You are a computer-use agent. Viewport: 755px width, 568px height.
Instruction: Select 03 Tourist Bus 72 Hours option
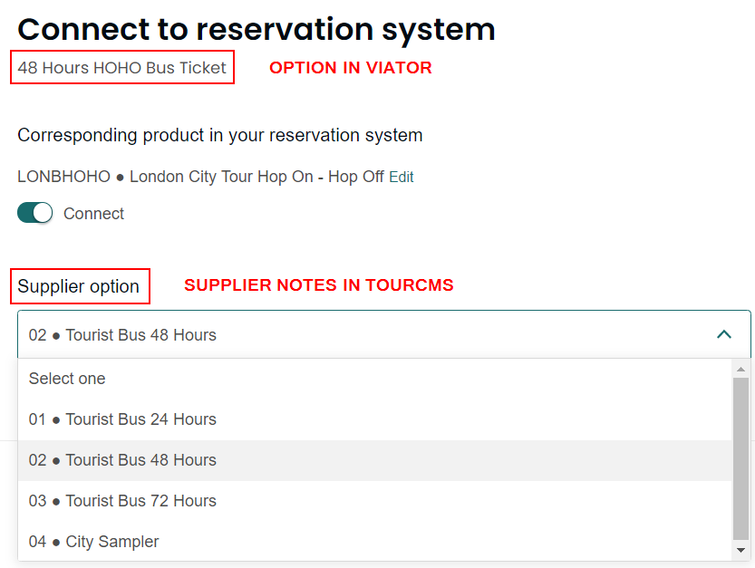pyautogui.click(x=122, y=501)
